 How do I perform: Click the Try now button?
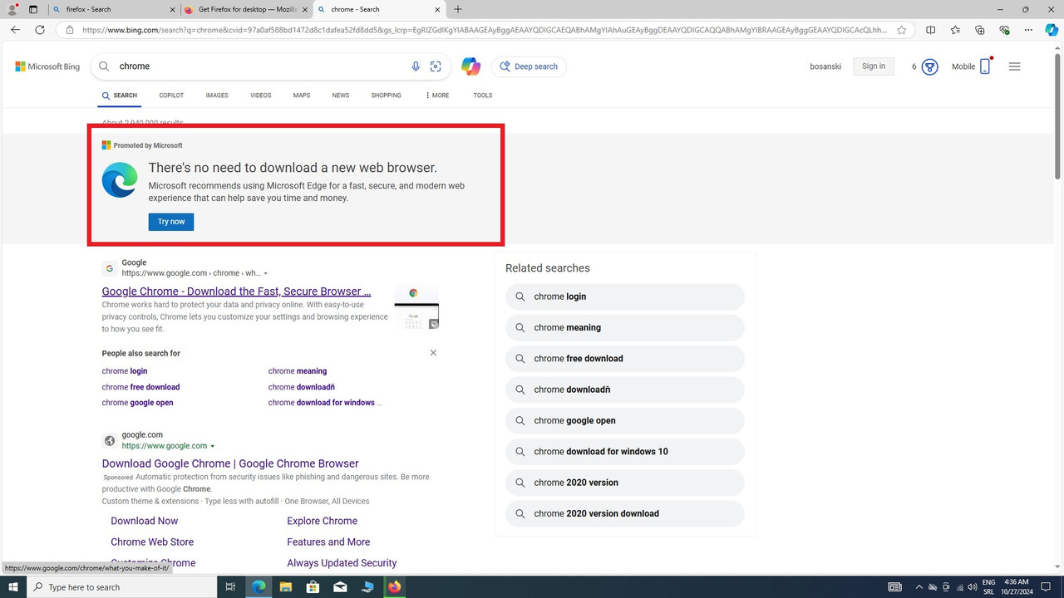click(171, 222)
